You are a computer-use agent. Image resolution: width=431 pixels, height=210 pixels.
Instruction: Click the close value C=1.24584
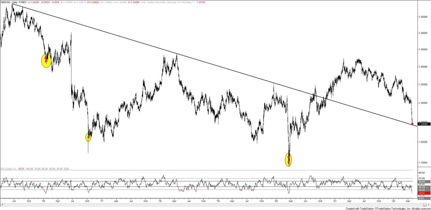point(134,2)
